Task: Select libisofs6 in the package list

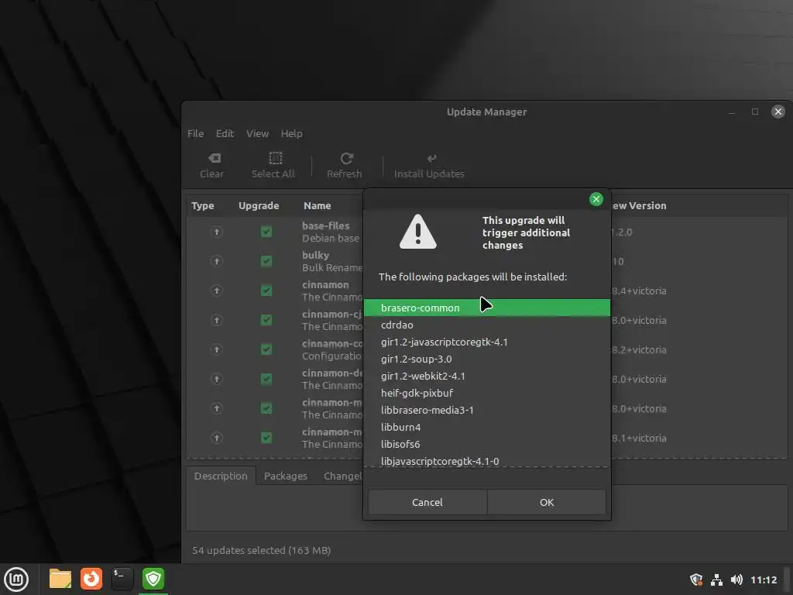Action: [x=487, y=444]
